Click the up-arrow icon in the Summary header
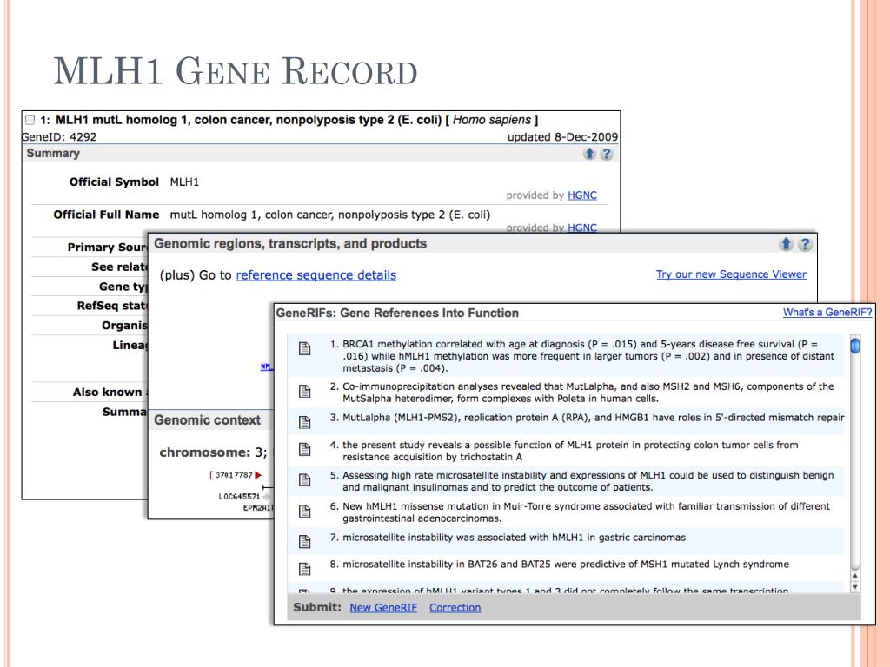890x667 pixels. click(x=589, y=154)
